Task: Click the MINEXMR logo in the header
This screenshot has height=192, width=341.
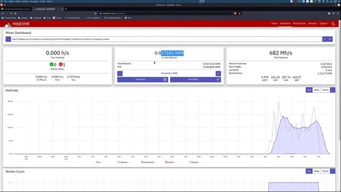Action: point(17,24)
